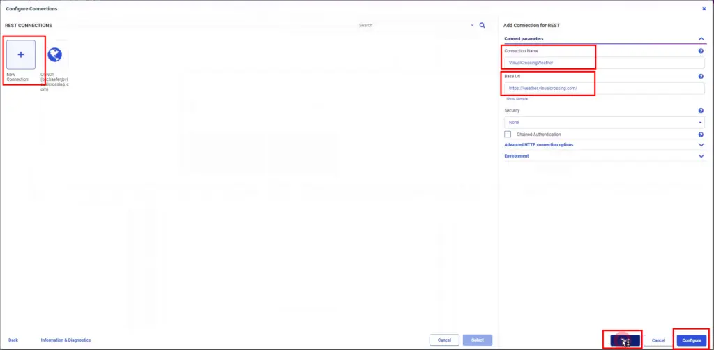The image size is (714, 350).
Task: Open help icon for Chained Authentication
Action: pos(700,134)
